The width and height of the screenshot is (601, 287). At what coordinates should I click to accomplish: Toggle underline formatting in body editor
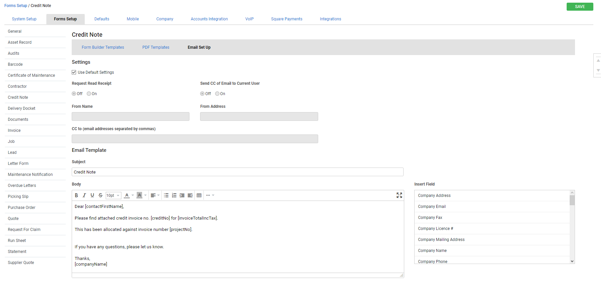click(x=92, y=195)
